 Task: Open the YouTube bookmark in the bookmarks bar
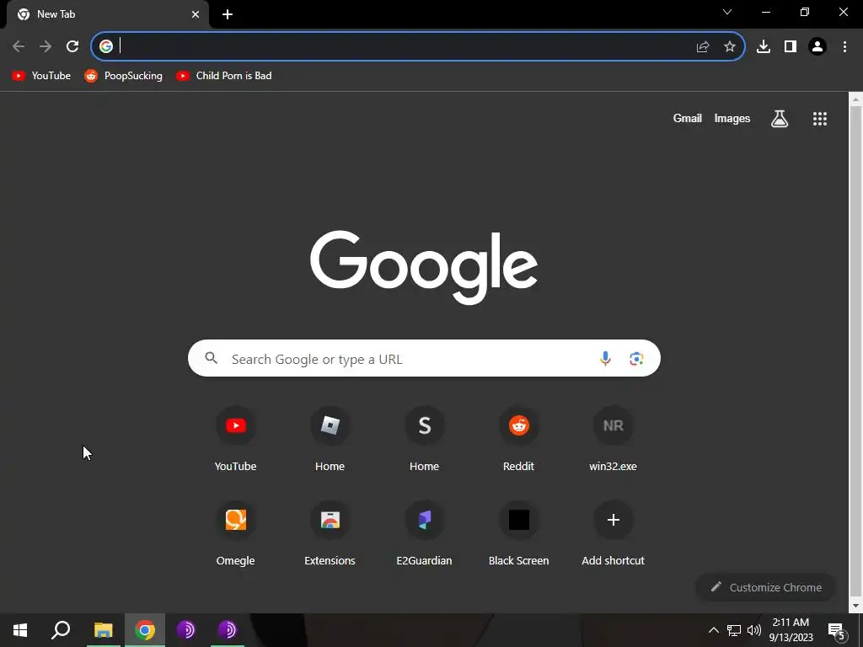pos(41,76)
